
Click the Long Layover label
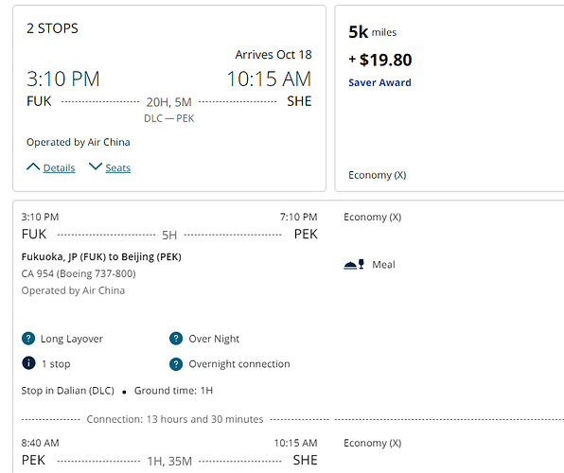point(72,339)
